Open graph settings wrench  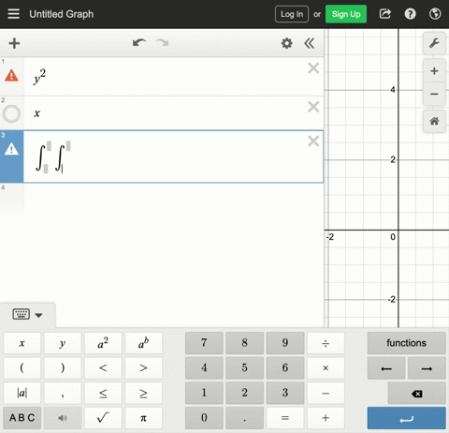(434, 43)
